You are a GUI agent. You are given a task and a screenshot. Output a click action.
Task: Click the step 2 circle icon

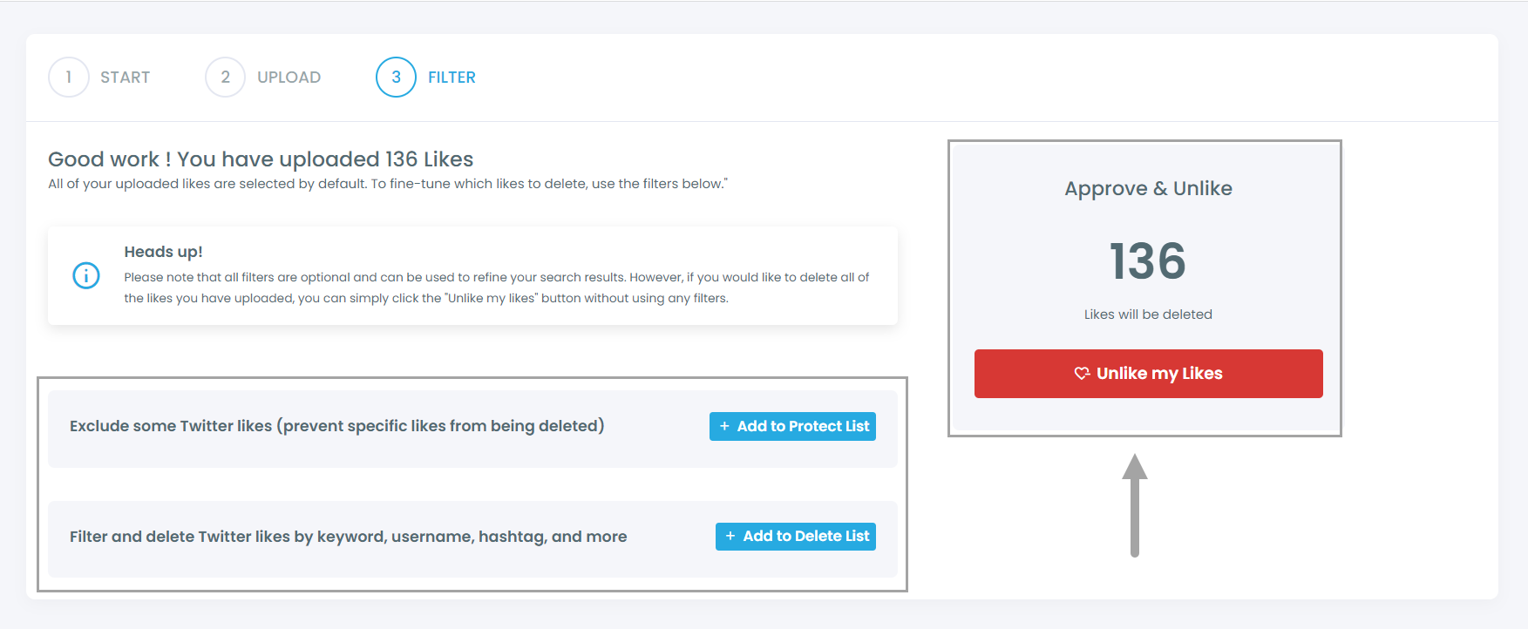225,78
